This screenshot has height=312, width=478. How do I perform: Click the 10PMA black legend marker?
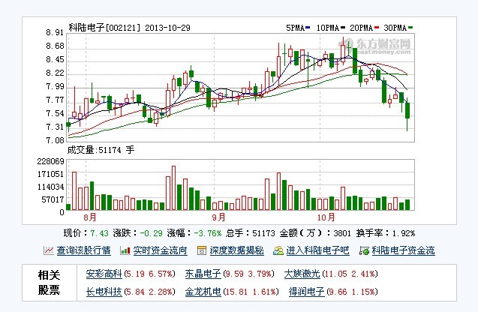[x=343, y=28]
